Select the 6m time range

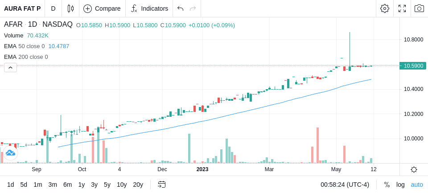pos(67,185)
